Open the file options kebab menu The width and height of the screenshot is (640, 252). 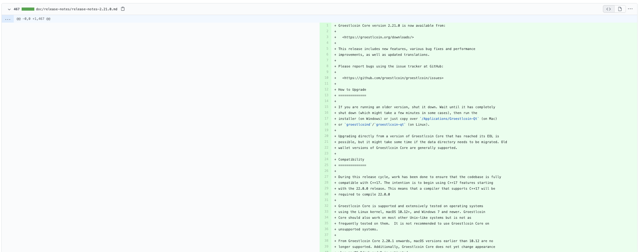(630, 9)
